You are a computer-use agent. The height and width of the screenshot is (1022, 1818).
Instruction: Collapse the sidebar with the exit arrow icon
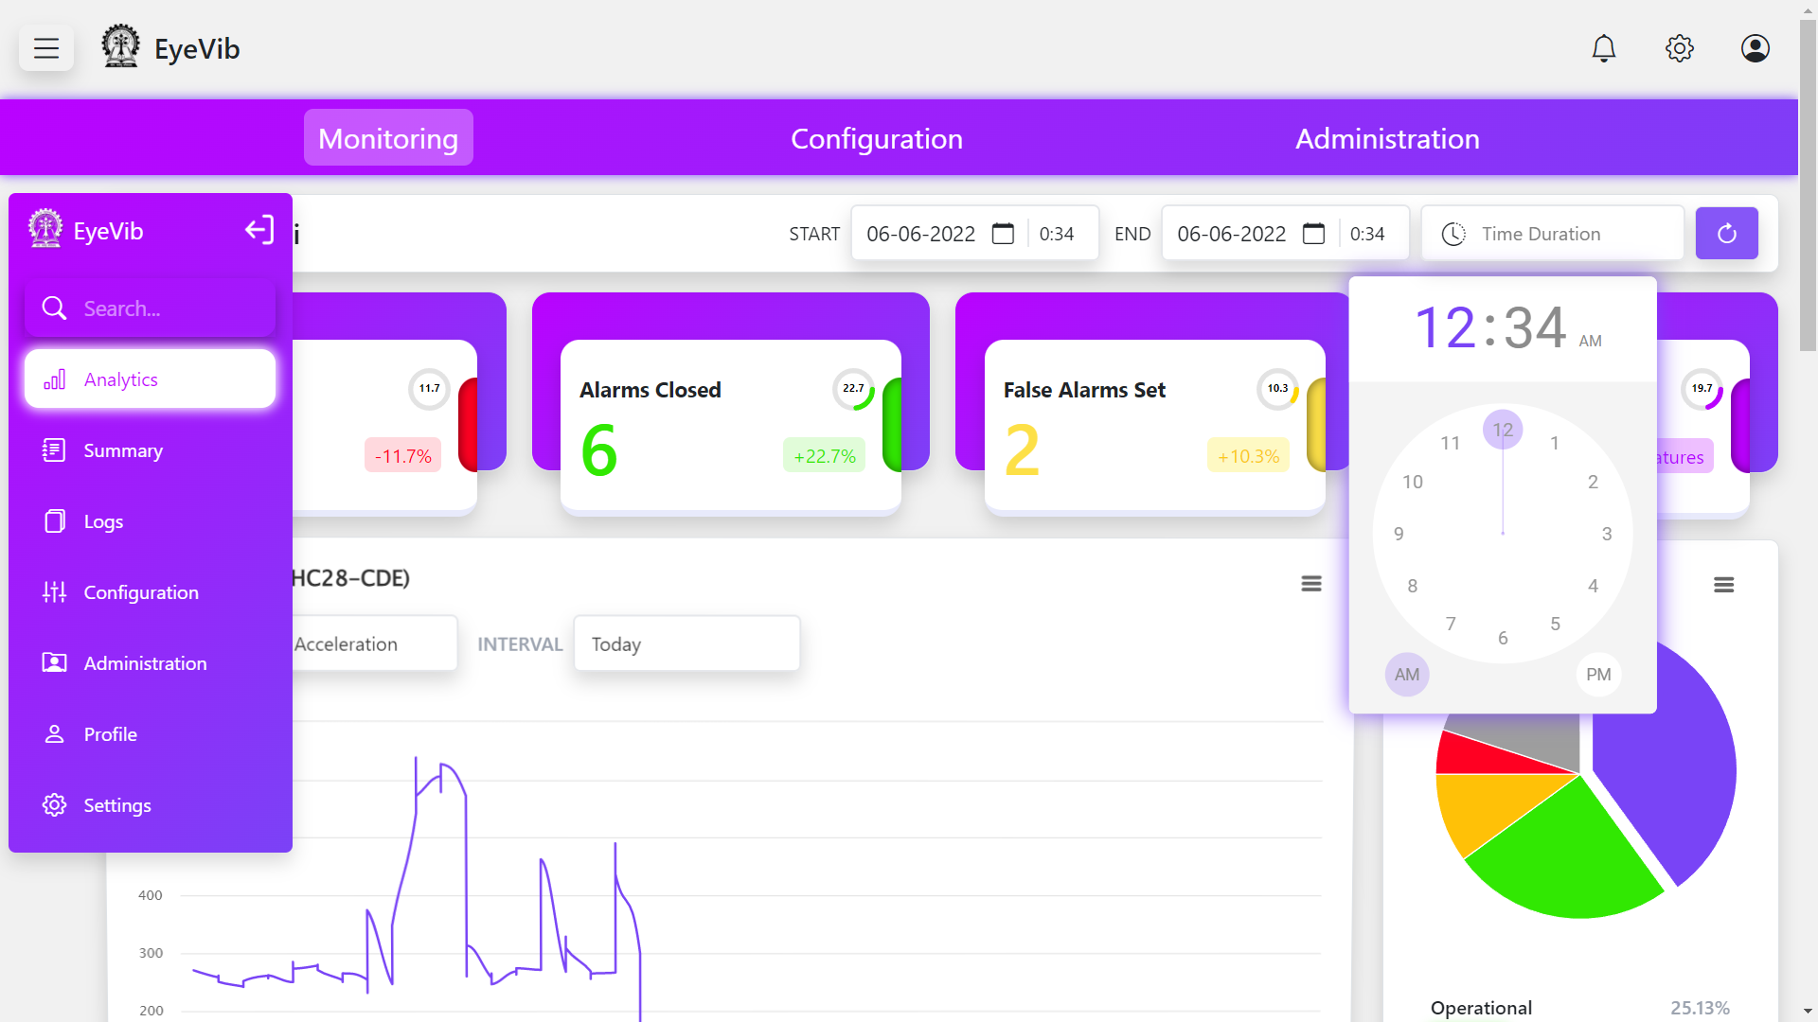[x=258, y=230]
